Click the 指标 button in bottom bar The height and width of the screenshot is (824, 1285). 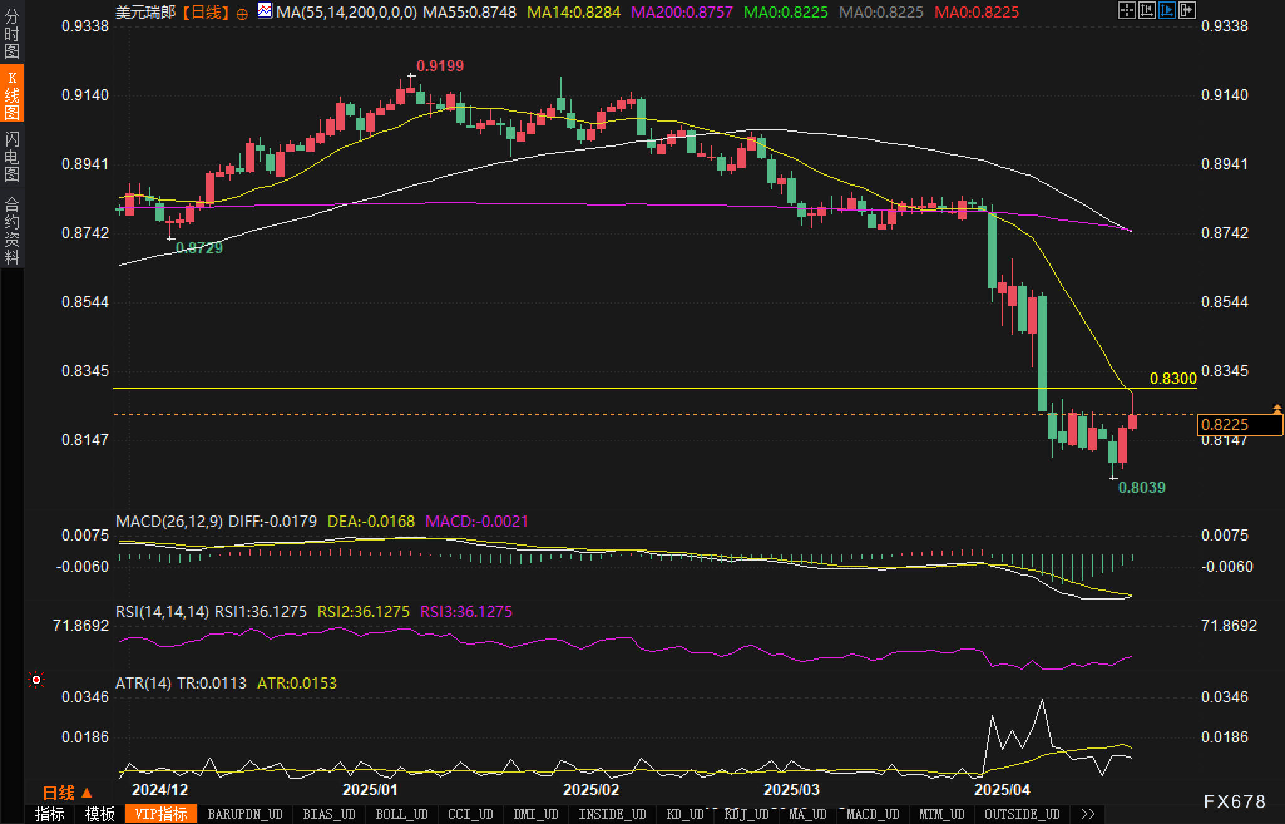point(50,814)
